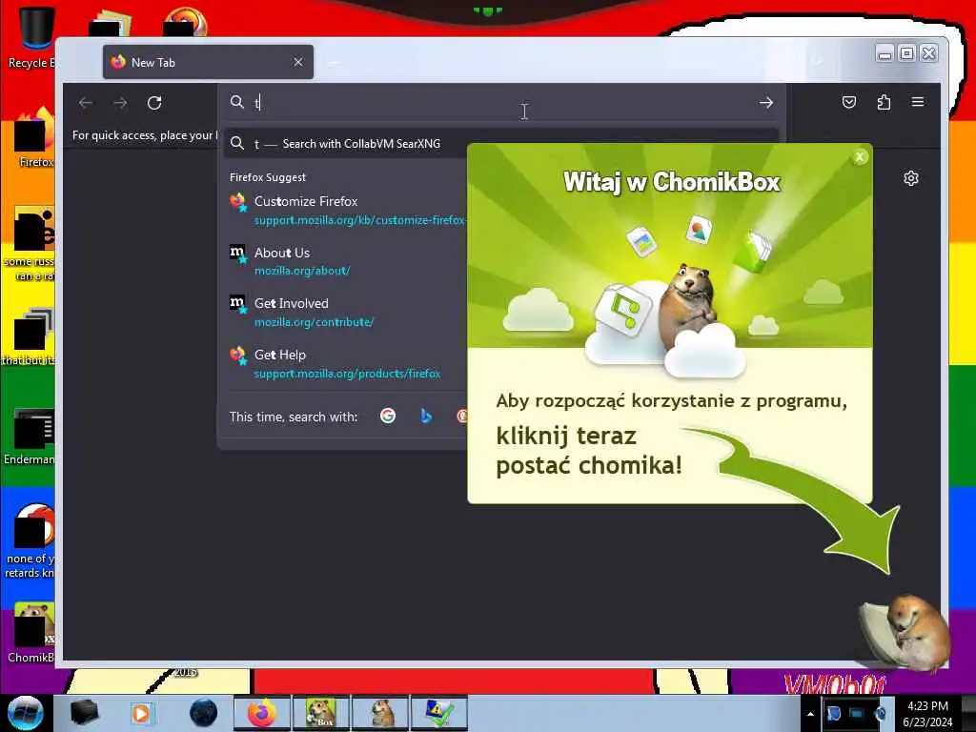Screen dimensions: 976x732
Task: Click the Firefox back navigation arrow
Action: coord(86,103)
